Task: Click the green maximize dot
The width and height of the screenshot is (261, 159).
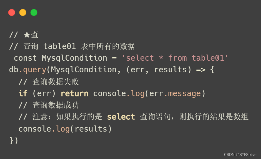Action: pyautogui.click(x=34, y=12)
